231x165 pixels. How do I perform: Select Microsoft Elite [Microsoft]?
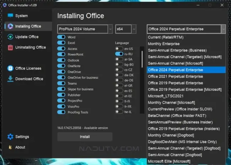186,161
